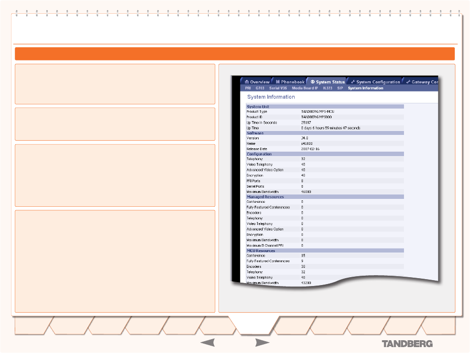The height and width of the screenshot is (353, 470).
Task: Open the Overview tab
Action: 257,82
